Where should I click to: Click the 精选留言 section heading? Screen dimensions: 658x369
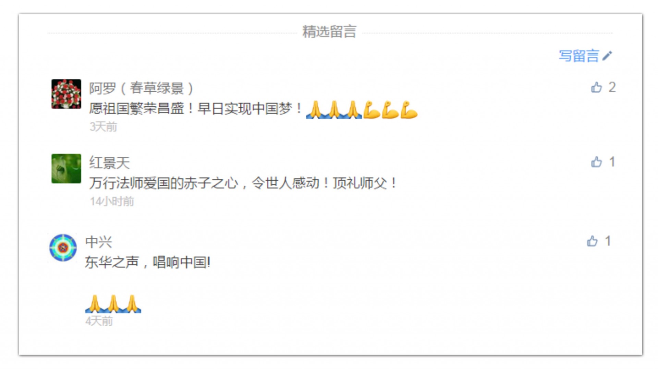click(x=329, y=32)
